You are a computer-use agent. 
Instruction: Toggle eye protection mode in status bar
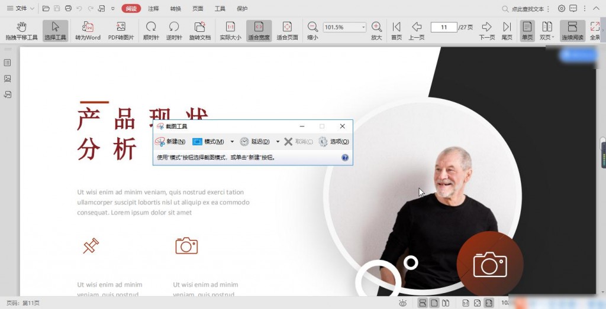click(402, 303)
